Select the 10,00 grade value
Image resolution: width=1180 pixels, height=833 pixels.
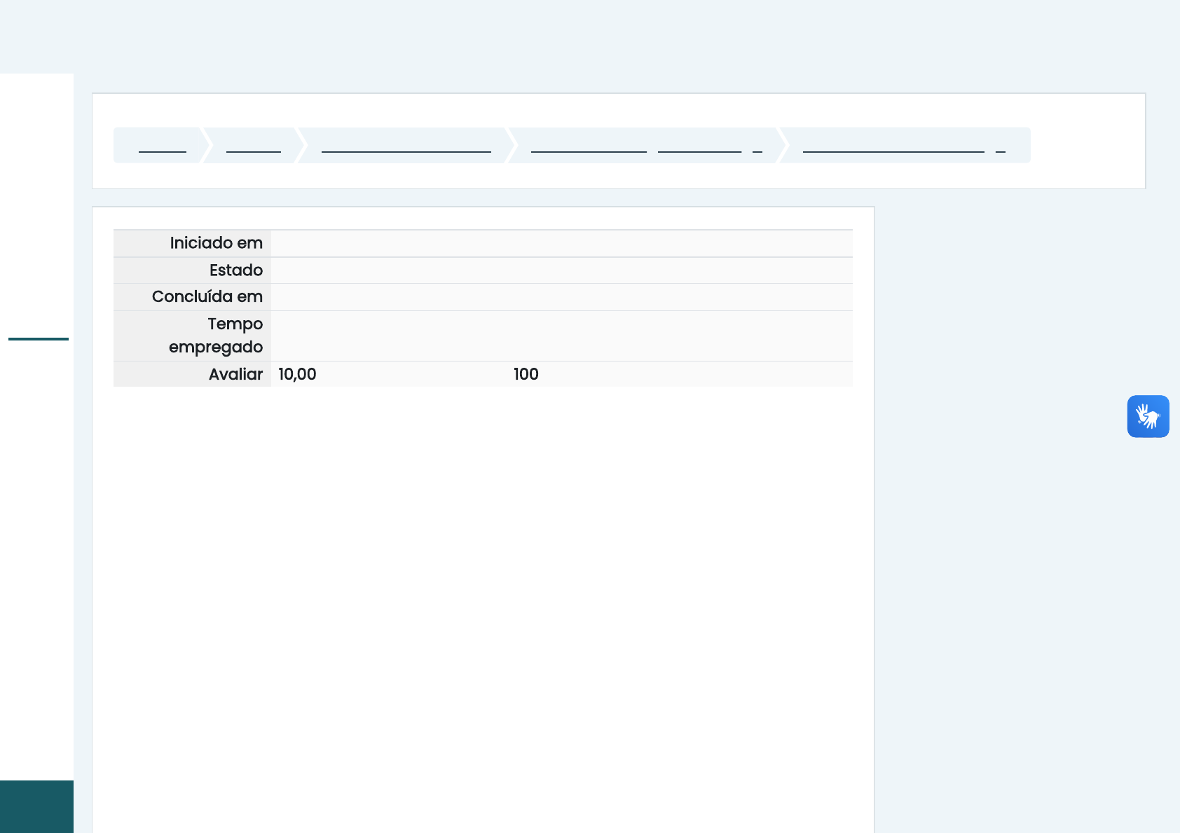[297, 374]
